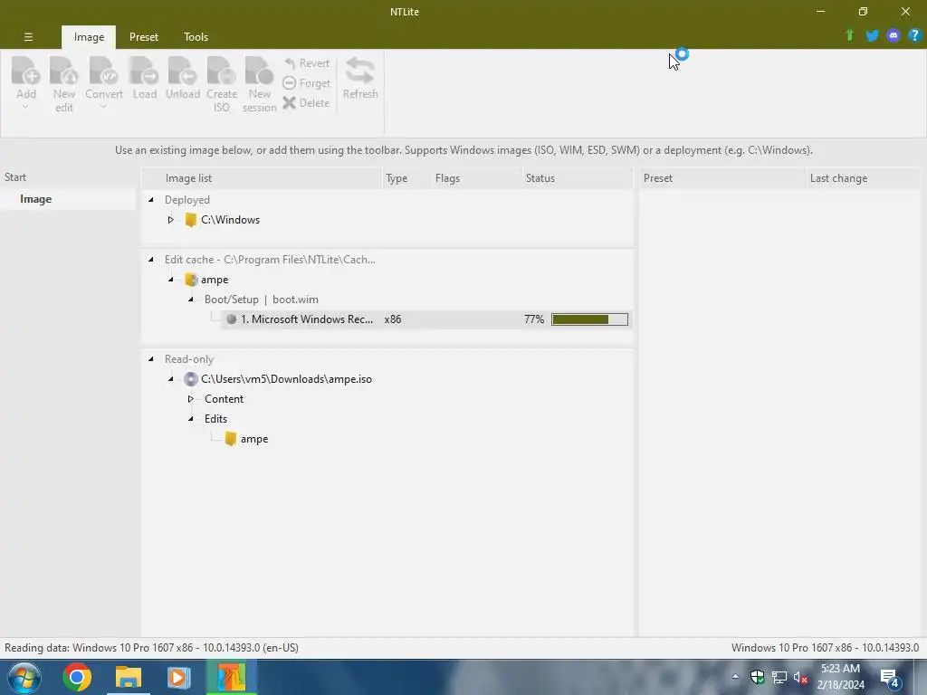This screenshot has height=695, width=927.
Task: Switch to the Preset tab
Action: click(144, 36)
